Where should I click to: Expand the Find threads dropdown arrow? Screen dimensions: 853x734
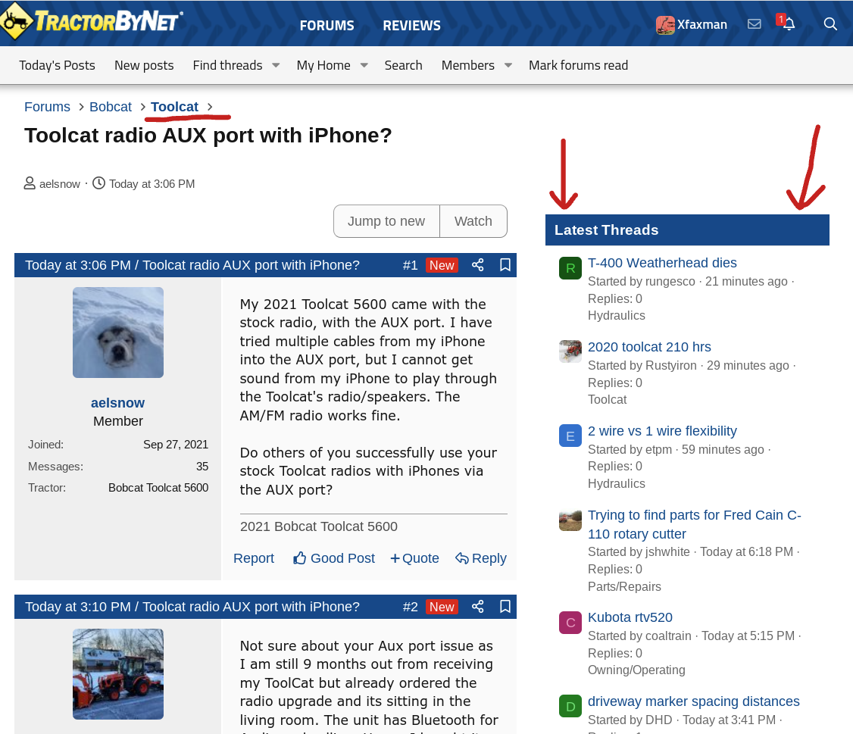point(276,66)
